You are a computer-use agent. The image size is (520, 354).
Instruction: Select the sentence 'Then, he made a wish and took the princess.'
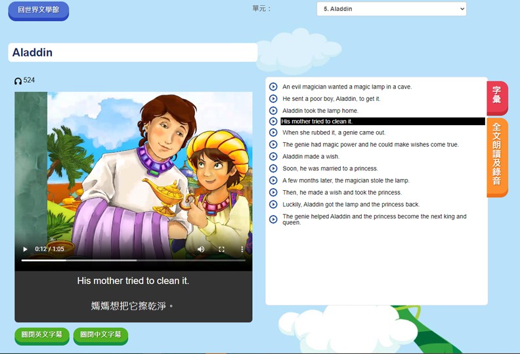pyautogui.click(x=341, y=193)
